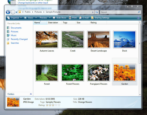Open Recently Changed in Favorite Links

[x=19, y=39]
